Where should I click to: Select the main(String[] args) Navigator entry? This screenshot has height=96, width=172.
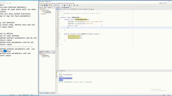point(46,57)
